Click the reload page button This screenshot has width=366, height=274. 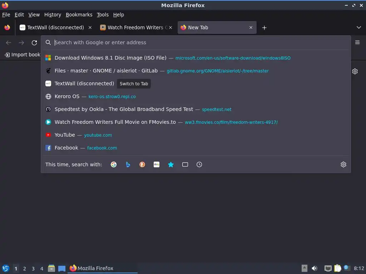tap(34, 43)
